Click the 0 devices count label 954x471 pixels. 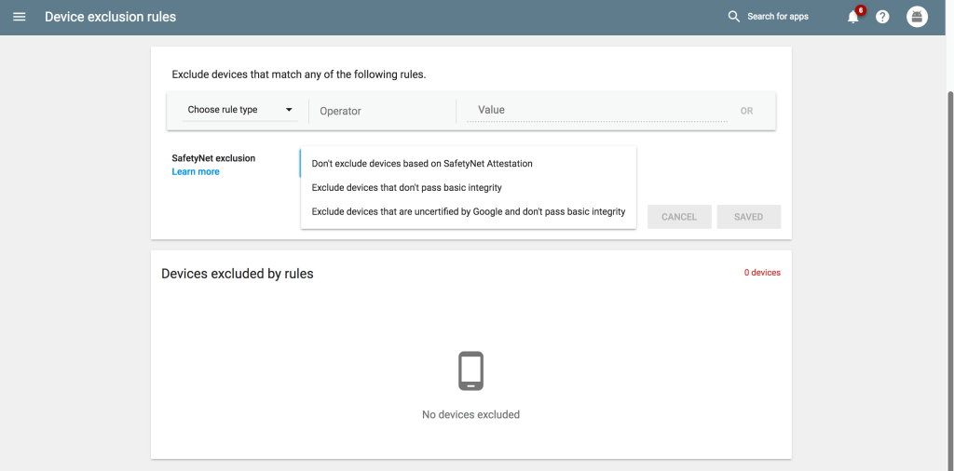pos(762,273)
